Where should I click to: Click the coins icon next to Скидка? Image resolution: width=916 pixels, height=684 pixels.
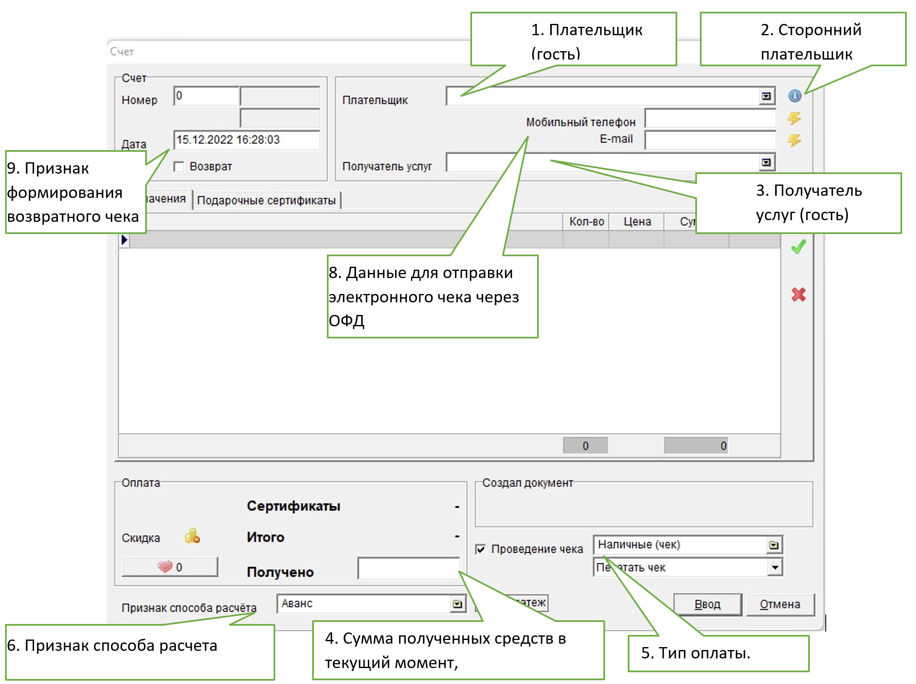click(x=192, y=536)
